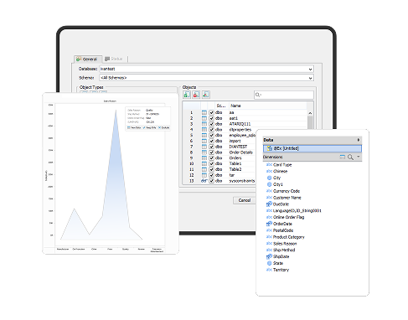Select the LanguageID dimension field
The image size is (408, 320).
pos(297,211)
